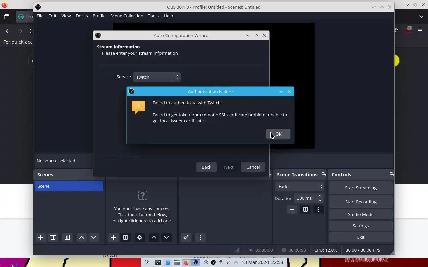This screenshot has height=267, width=428.
Task: Click Start Streaming
Action: (361, 188)
